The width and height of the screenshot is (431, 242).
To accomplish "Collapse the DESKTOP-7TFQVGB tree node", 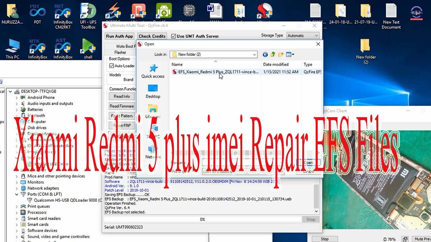I will pyautogui.click(x=10, y=91).
